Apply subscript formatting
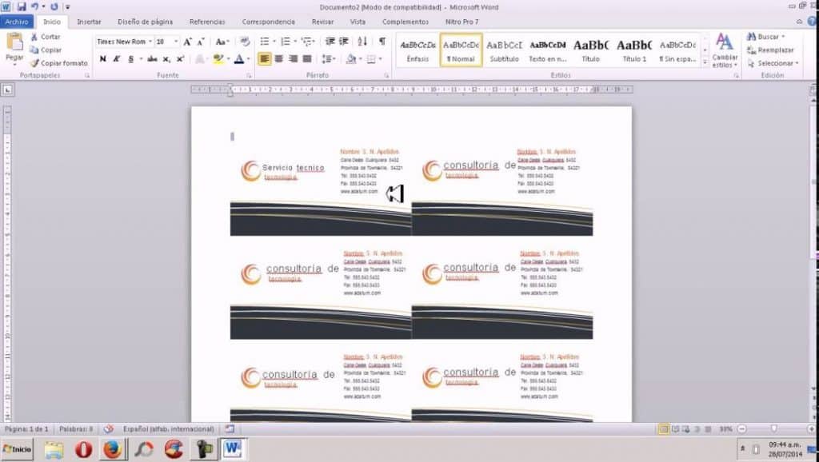The height and width of the screenshot is (462, 819). [x=166, y=58]
